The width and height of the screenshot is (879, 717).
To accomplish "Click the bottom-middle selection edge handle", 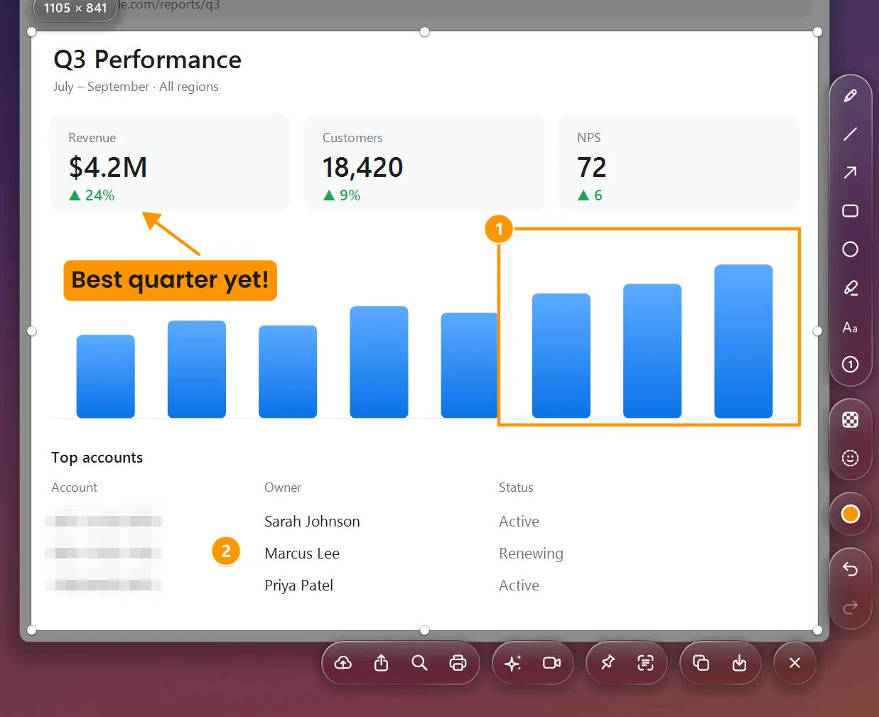I will click(424, 630).
